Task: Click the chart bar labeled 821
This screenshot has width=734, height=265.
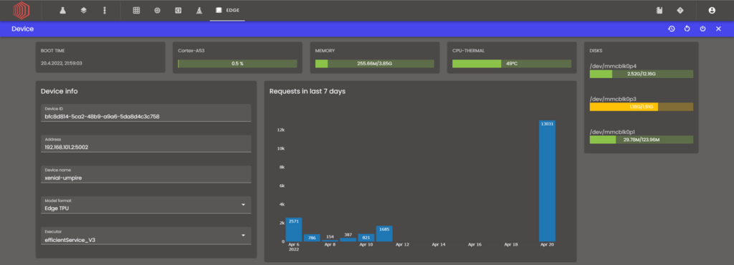Action: pos(366,237)
